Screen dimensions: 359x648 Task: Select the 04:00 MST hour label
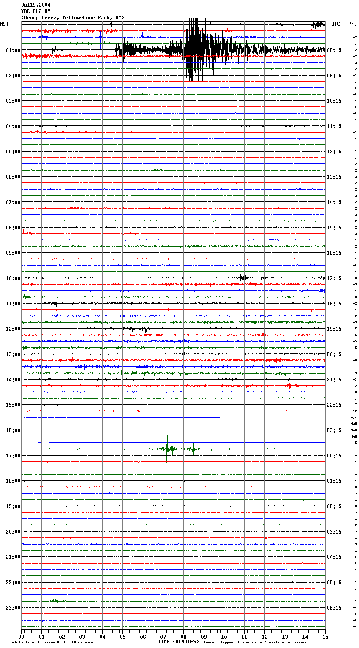click(13, 126)
